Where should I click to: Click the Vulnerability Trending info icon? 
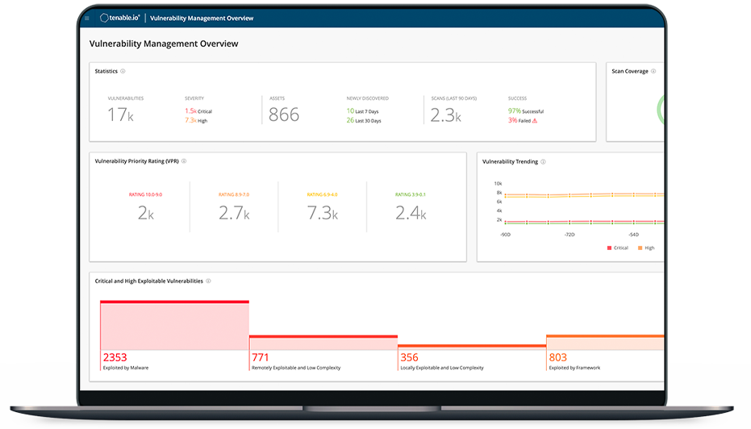tap(543, 162)
